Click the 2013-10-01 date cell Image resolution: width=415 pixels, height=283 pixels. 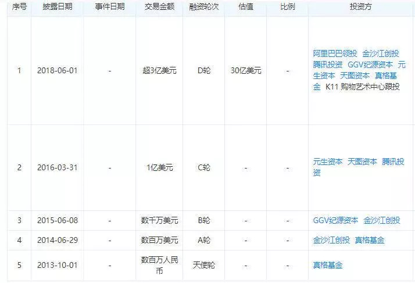(x=58, y=265)
